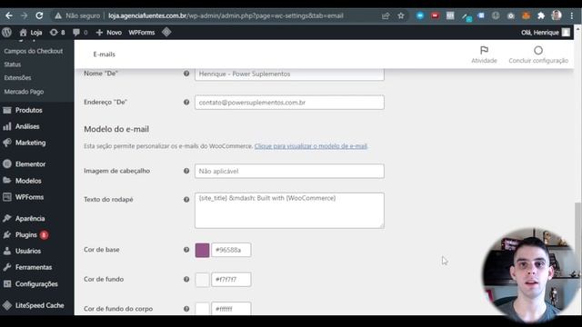Viewport: 582px width, 327px height.
Task: Focus Imagem de cabeçalho field
Action: click(289, 171)
